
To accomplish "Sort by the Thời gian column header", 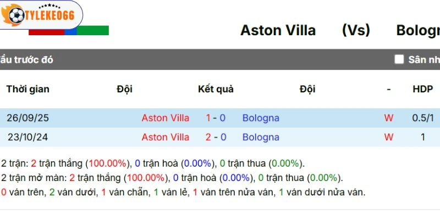I will tap(28, 89).
